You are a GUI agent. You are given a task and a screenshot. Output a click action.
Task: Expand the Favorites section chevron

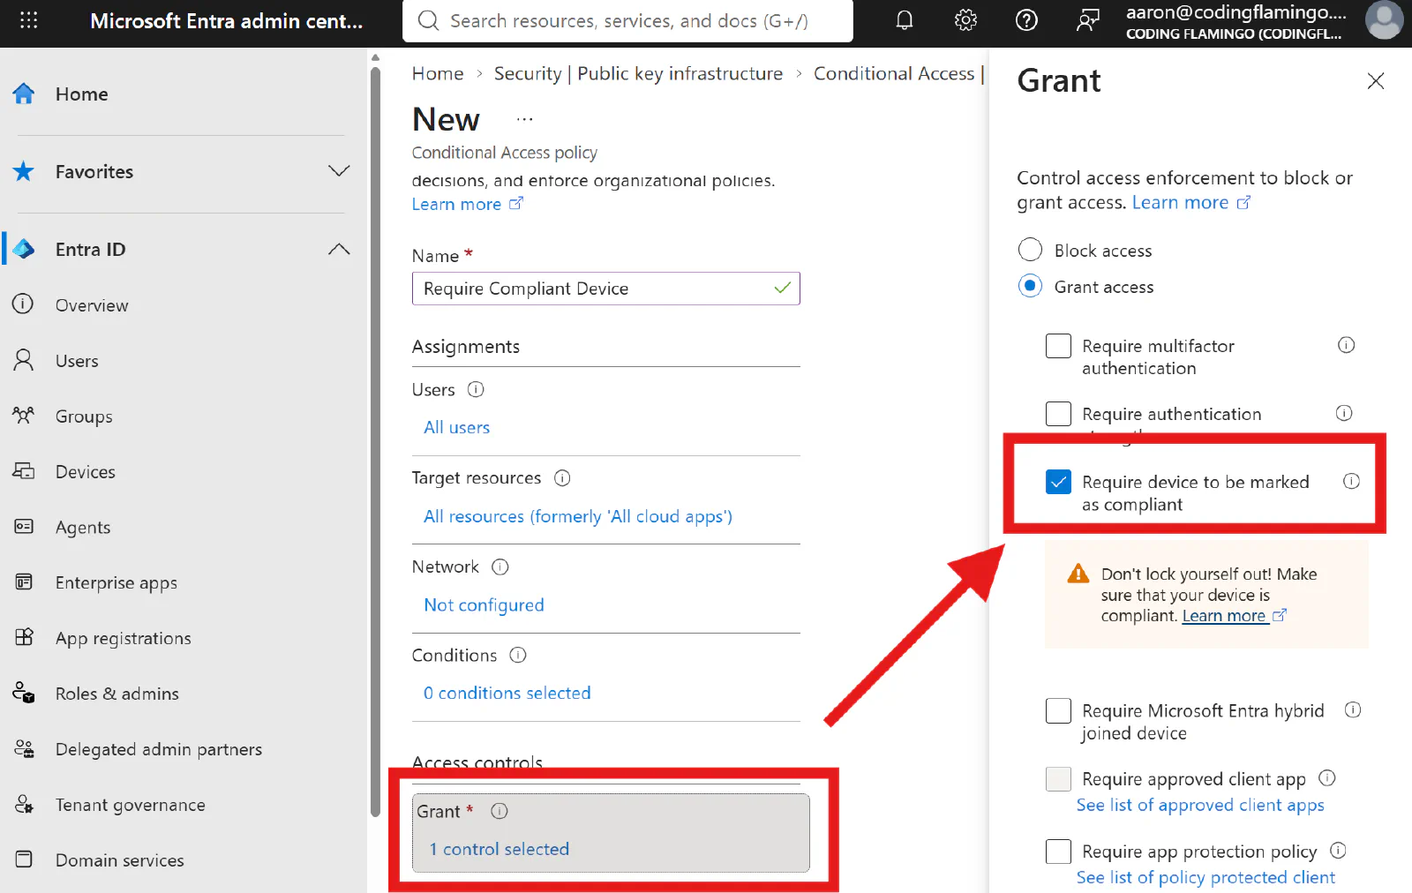point(339,171)
